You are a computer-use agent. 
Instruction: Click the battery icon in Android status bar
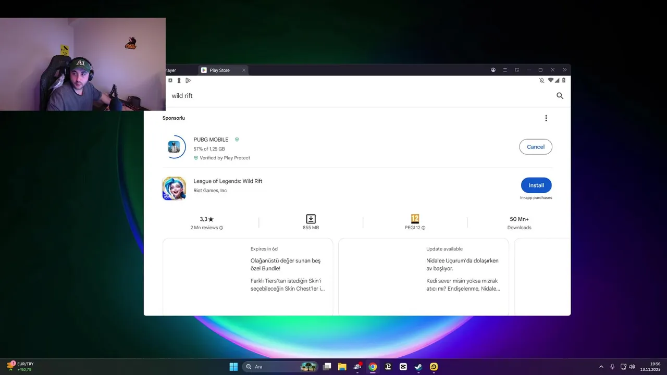coord(564,80)
